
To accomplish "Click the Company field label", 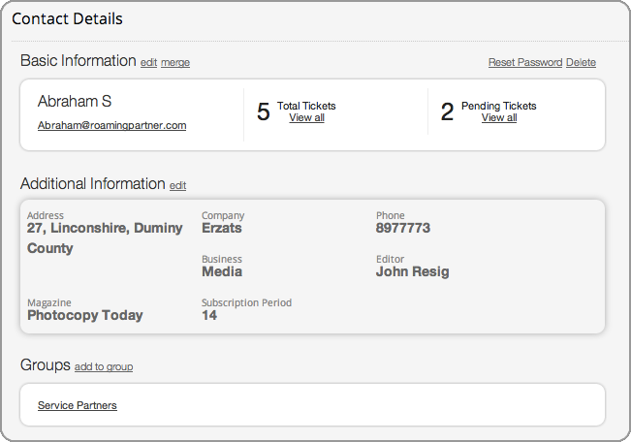I will (x=223, y=216).
